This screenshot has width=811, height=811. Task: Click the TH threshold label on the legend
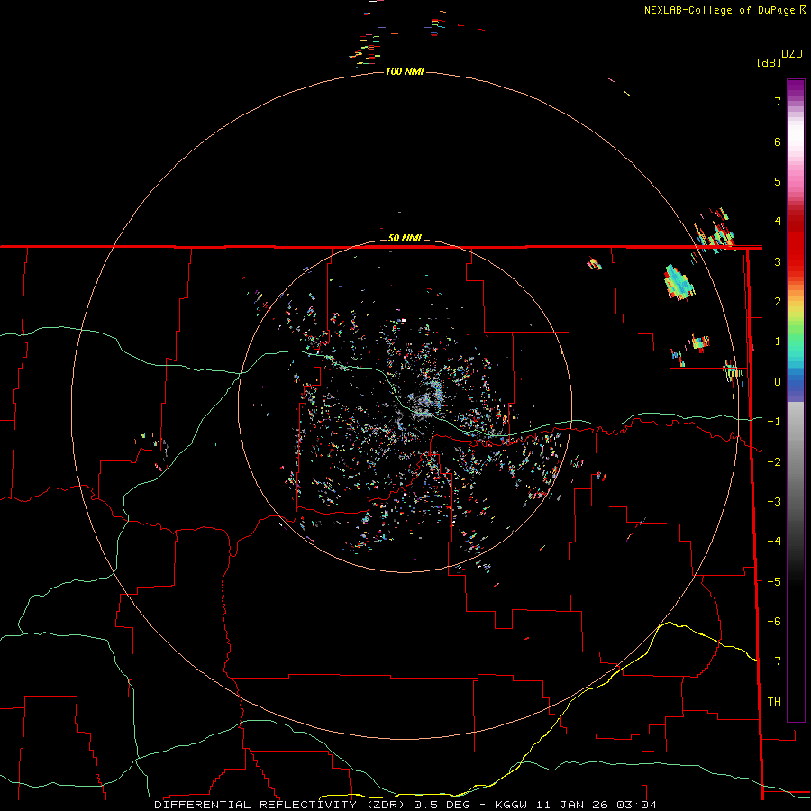[x=774, y=702]
